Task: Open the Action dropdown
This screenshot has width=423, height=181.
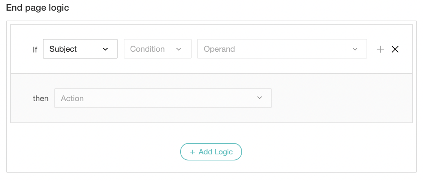Action: [163, 98]
